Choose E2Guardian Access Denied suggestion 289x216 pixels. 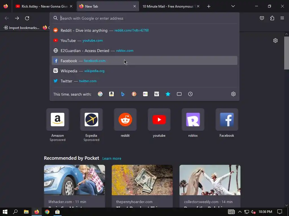point(144,51)
